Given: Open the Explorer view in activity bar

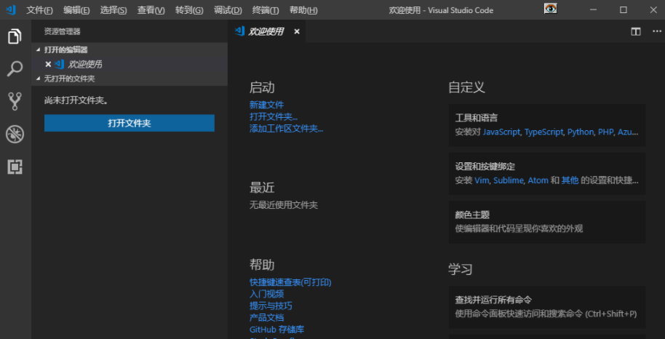Looking at the screenshot, I should pyautogui.click(x=15, y=36).
